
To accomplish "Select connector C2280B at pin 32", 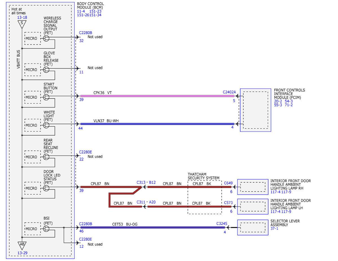I will tap(85, 33).
